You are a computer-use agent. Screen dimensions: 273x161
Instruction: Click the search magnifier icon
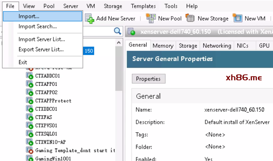pyautogui.click(x=118, y=31)
